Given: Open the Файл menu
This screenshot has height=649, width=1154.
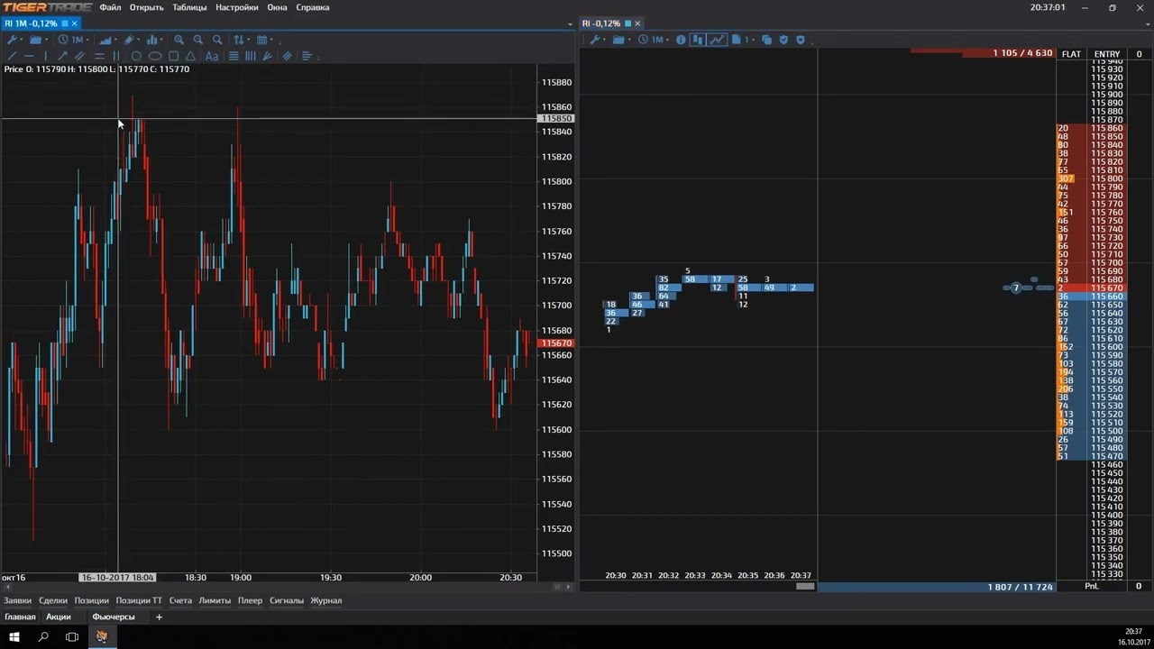Looking at the screenshot, I should click(x=110, y=7).
